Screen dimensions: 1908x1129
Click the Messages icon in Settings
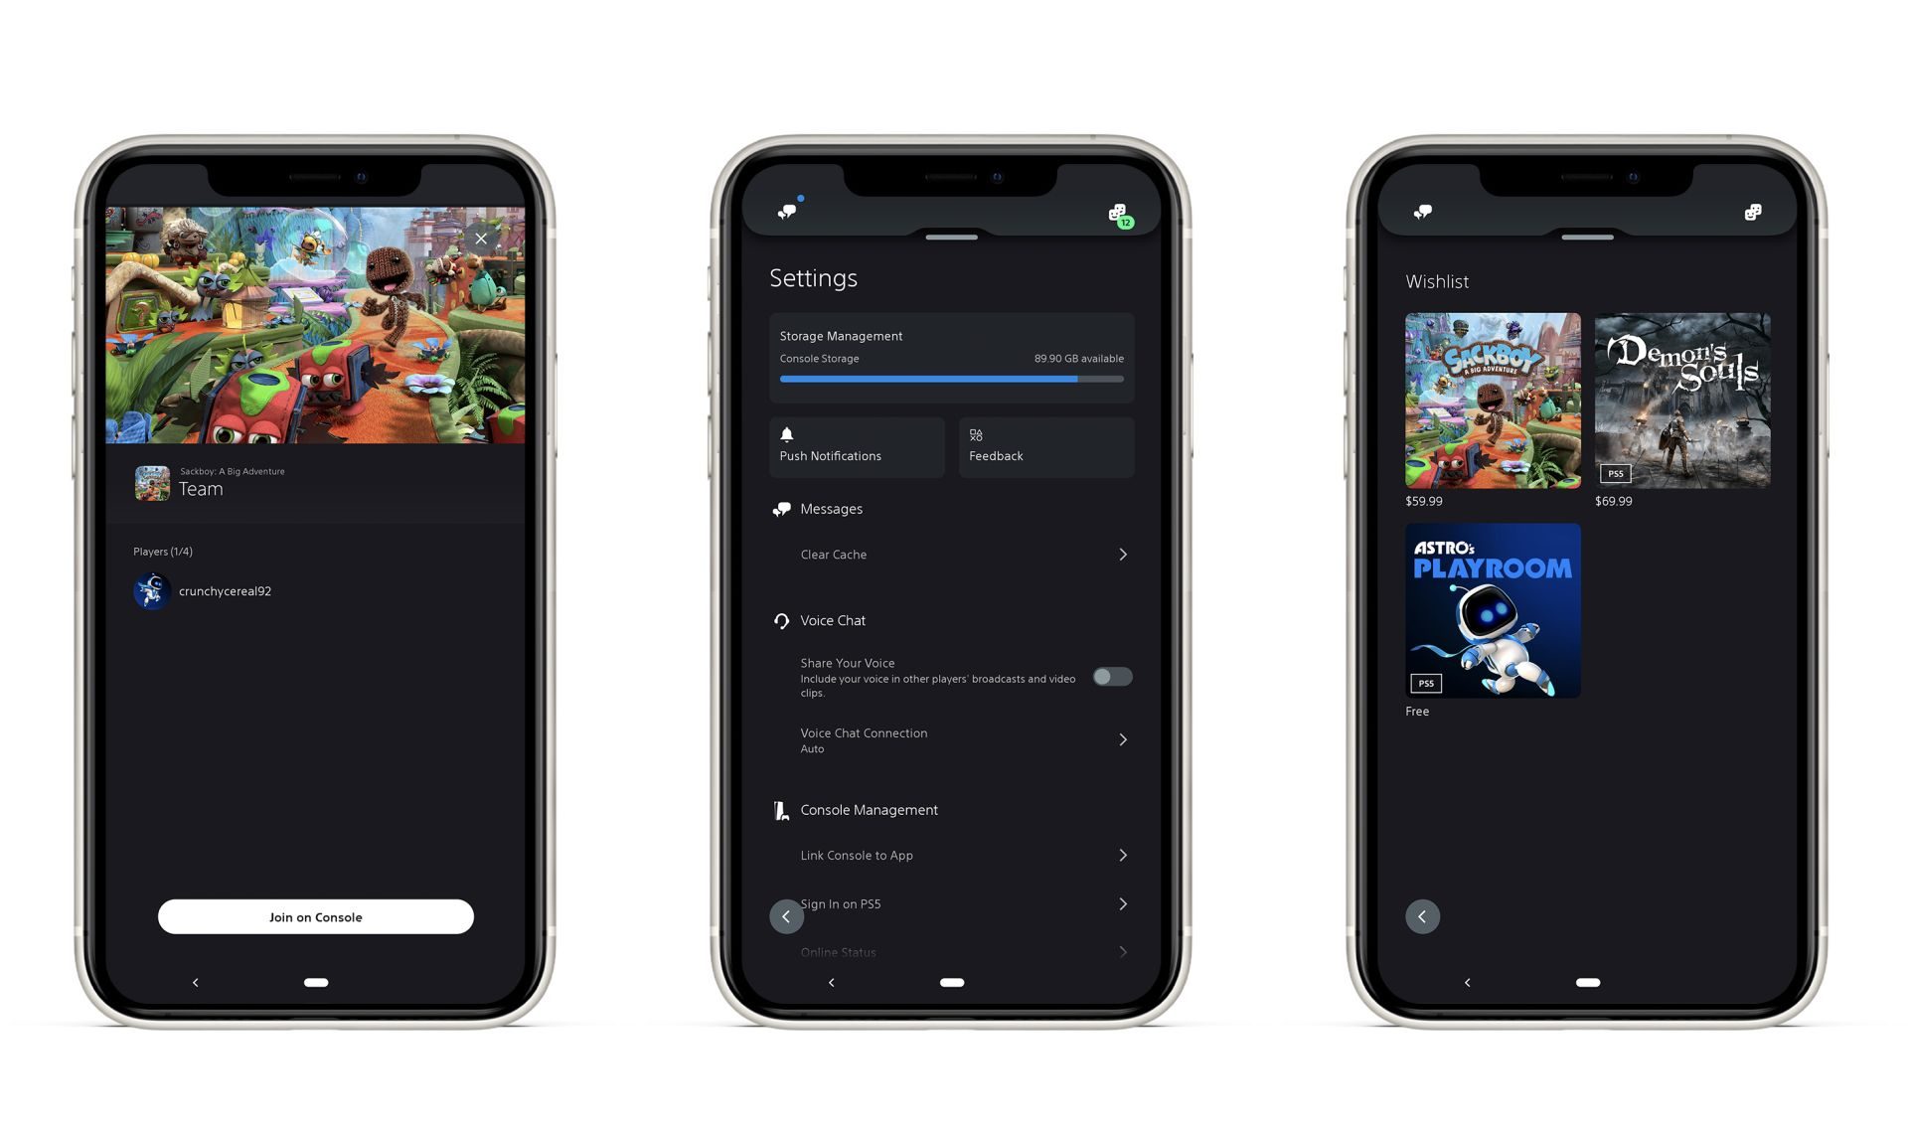tap(781, 508)
